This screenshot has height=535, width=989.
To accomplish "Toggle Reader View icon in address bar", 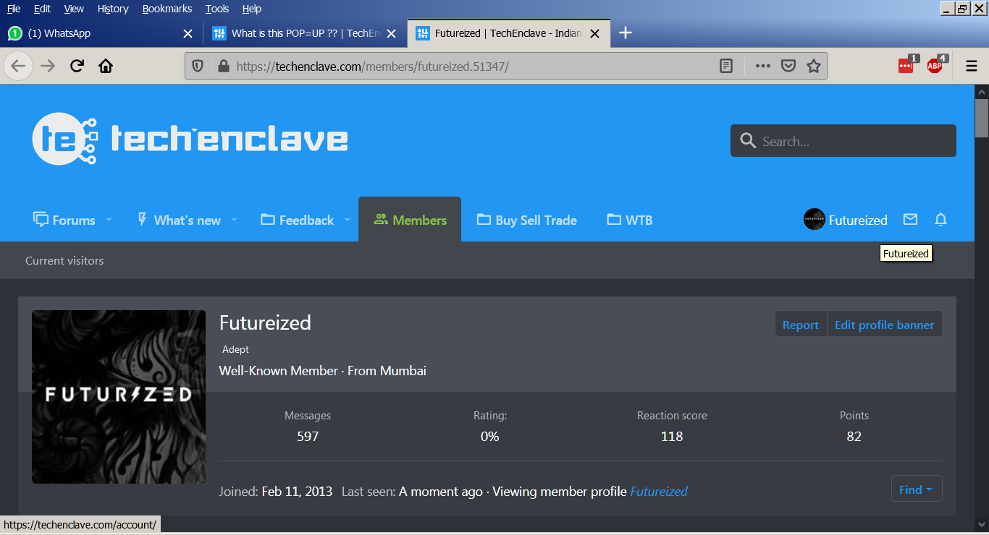I will (726, 67).
